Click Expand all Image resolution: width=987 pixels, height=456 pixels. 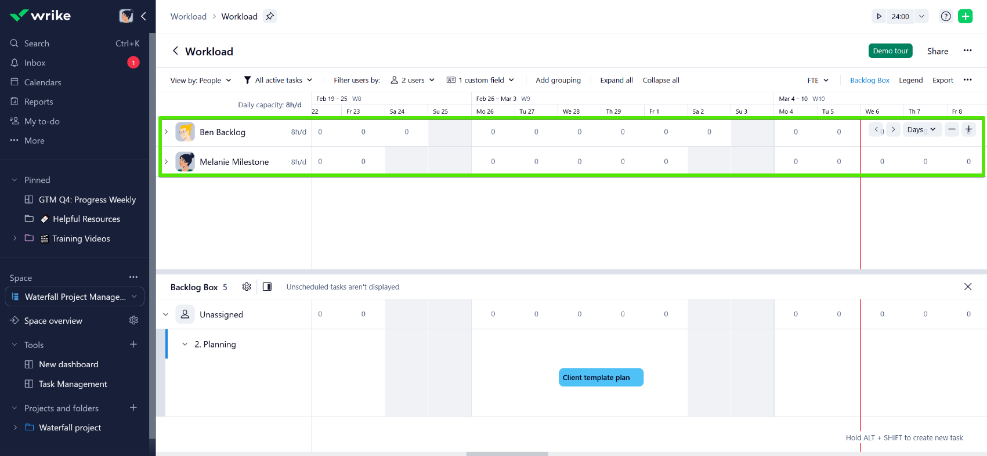[x=616, y=80]
